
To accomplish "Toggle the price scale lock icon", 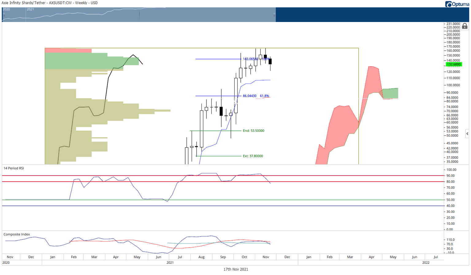I will 465,26.
